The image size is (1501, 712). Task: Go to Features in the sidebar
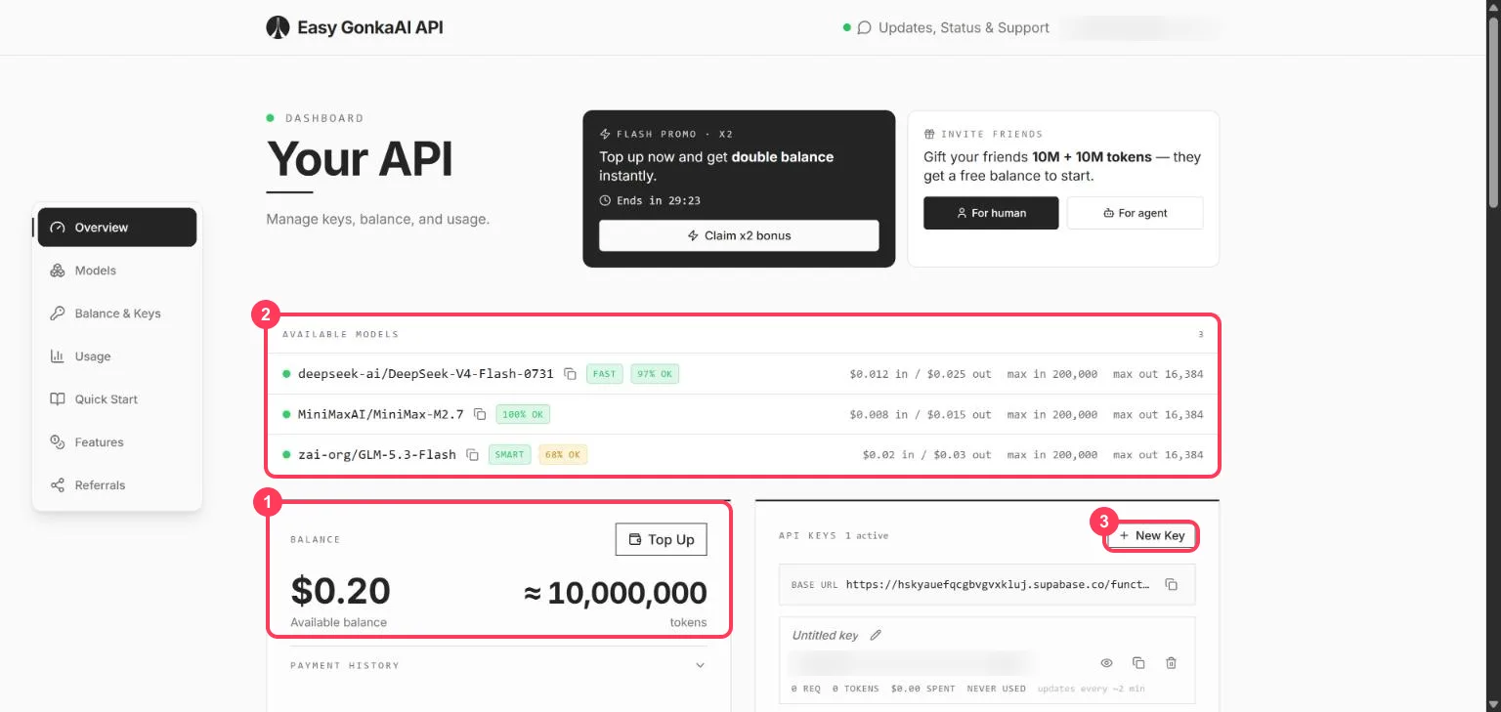coord(117,442)
